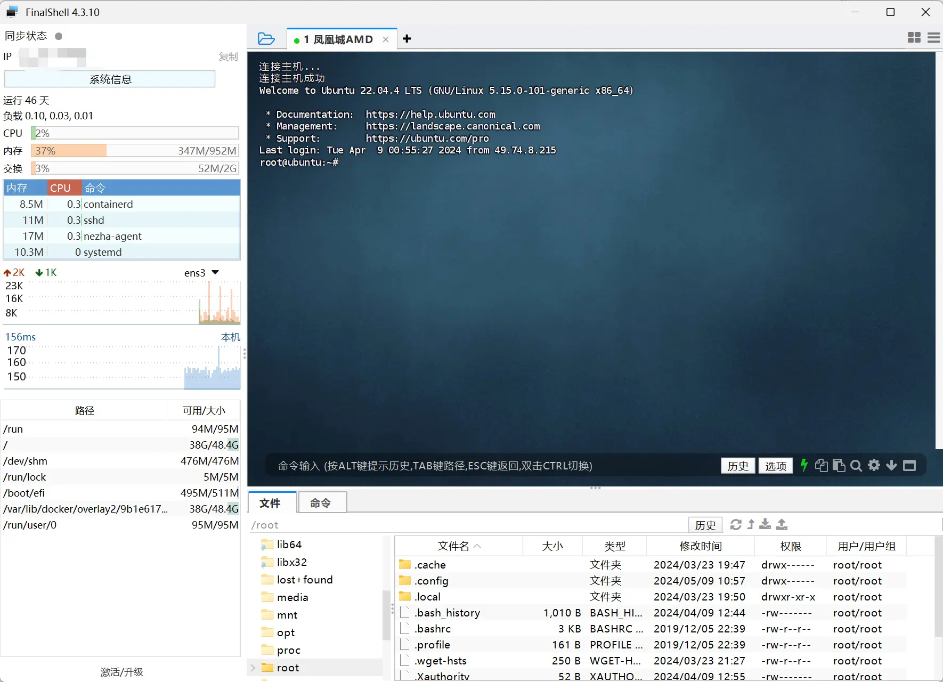Add a new session tab with plus

(407, 39)
